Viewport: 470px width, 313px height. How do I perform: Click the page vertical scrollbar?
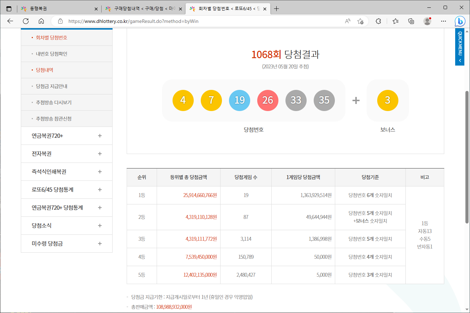pyautogui.click(x=467, y=157)
